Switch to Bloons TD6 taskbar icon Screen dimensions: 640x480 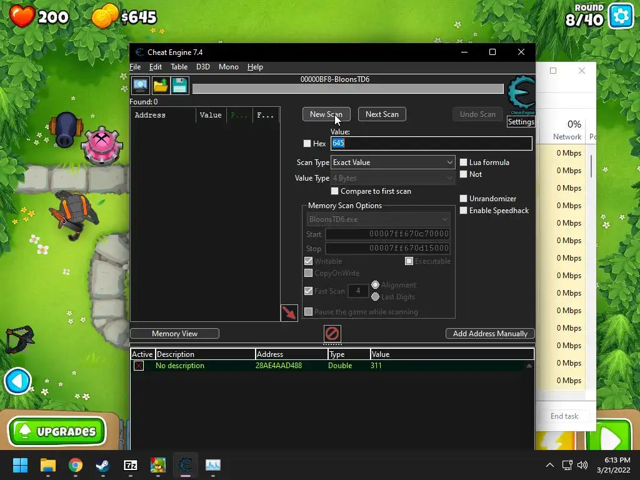coord(158,465)
